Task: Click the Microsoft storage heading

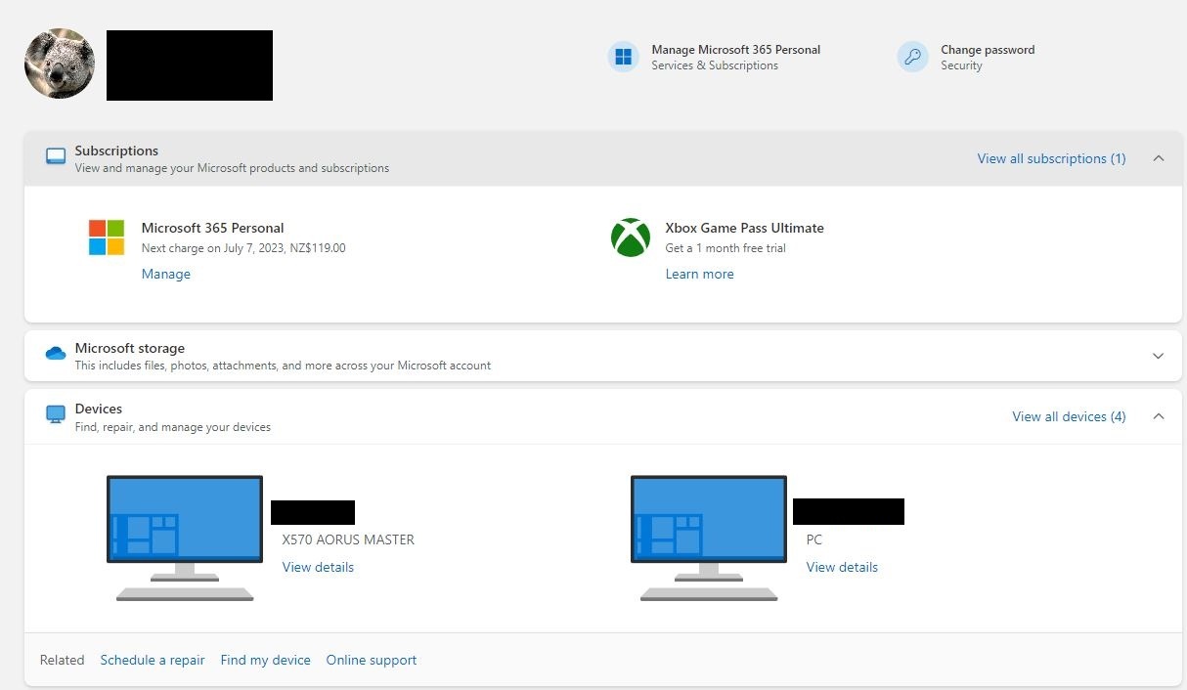Action: [130, 348]
